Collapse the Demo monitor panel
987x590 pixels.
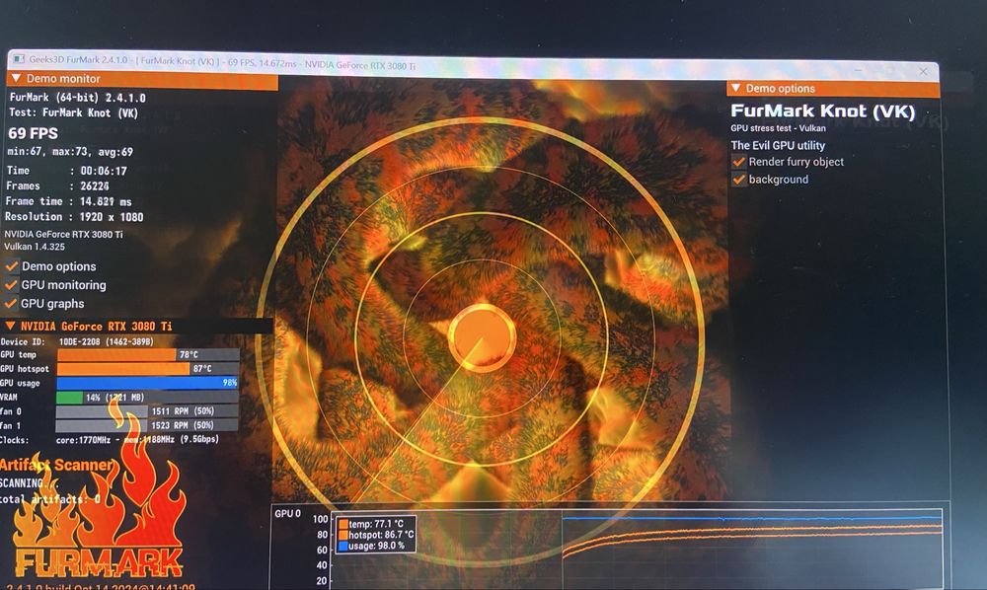pyautogui.click(x=16, y=78)
